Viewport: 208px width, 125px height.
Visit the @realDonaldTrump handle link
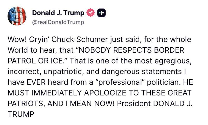(x=58, y=22)
